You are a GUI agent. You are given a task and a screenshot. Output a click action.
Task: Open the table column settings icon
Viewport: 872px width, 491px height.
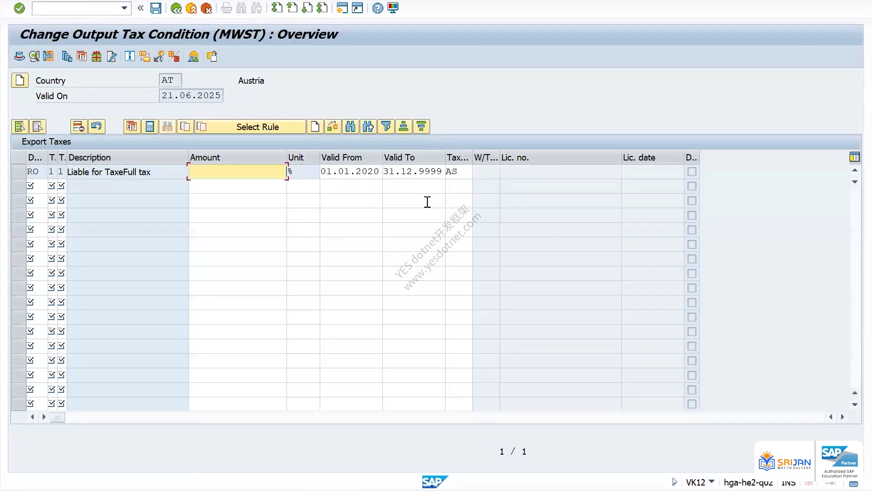click(854, 157)
